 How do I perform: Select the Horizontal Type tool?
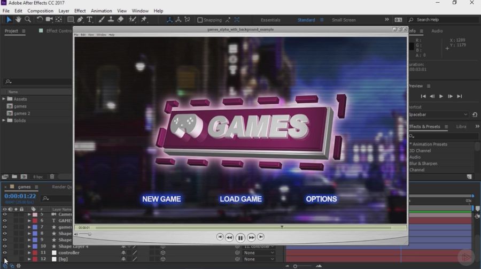89,20
